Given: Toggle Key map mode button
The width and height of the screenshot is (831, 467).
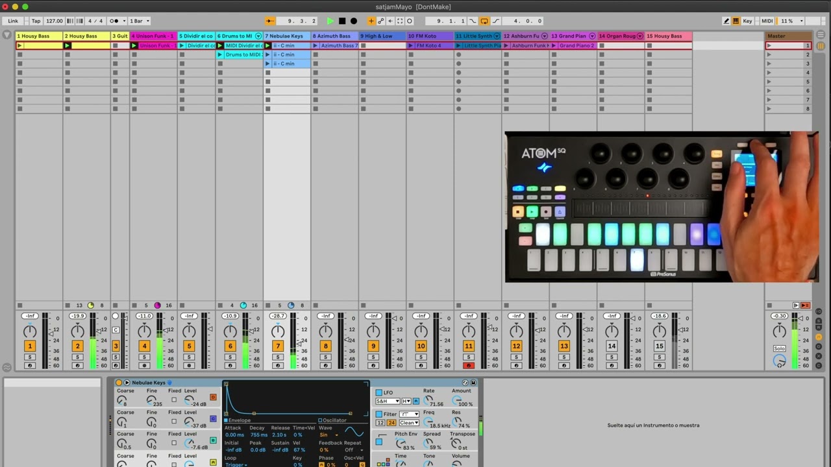Looking at the screenshot, I should pos(747,21).
